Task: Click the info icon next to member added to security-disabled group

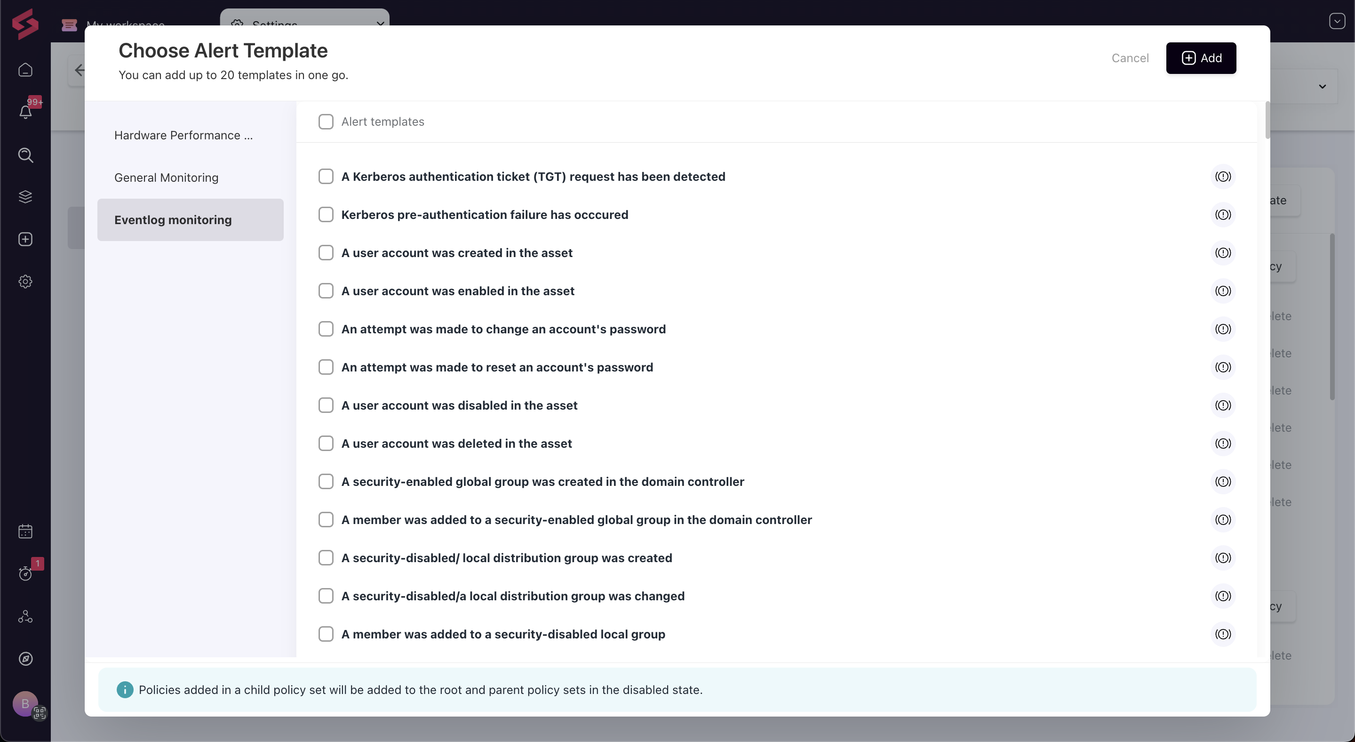Action: [1223, 633]
